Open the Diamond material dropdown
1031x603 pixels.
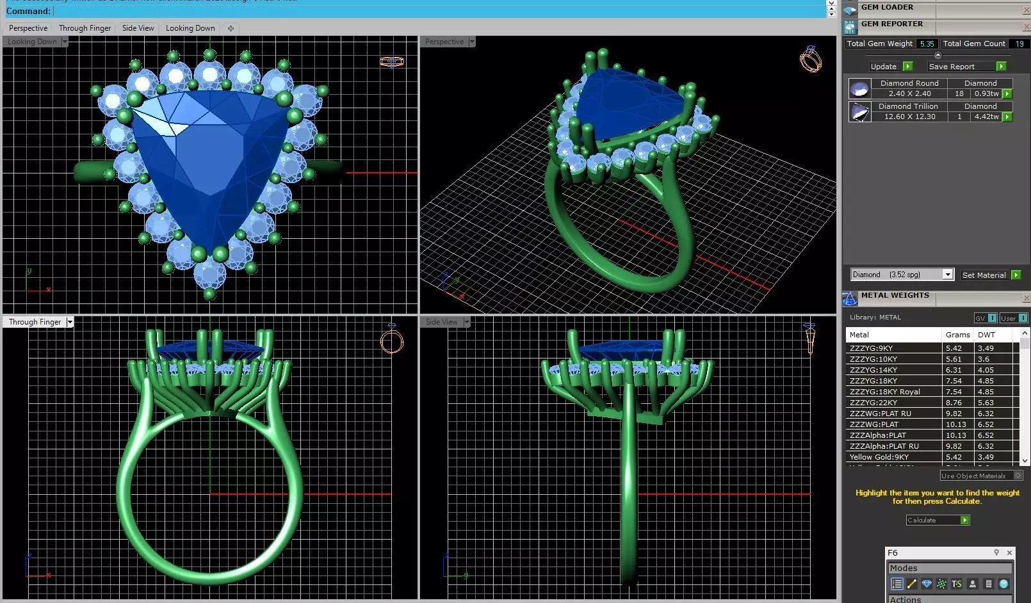tap(948, 275)
